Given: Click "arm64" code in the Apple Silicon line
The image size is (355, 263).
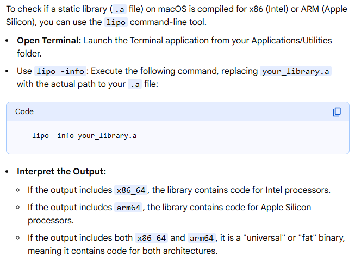Looking at the screenshot, I should [x=129, y=208].
